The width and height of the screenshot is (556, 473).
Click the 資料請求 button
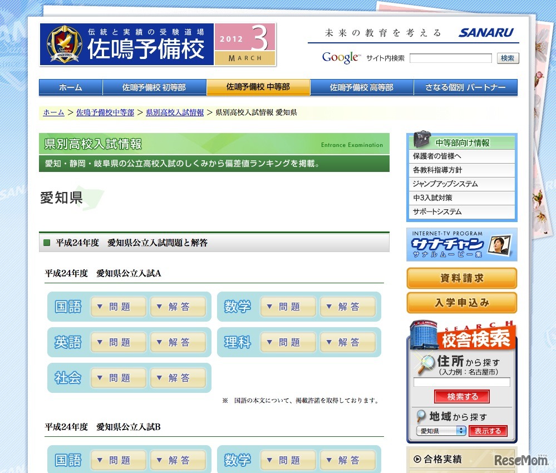pos(461,278)
